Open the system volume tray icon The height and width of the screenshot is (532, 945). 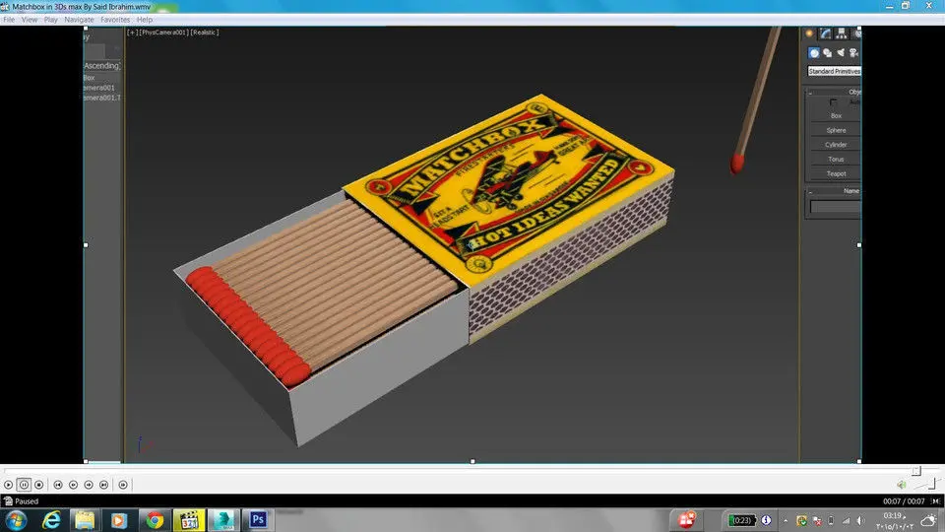pos(860,520)
